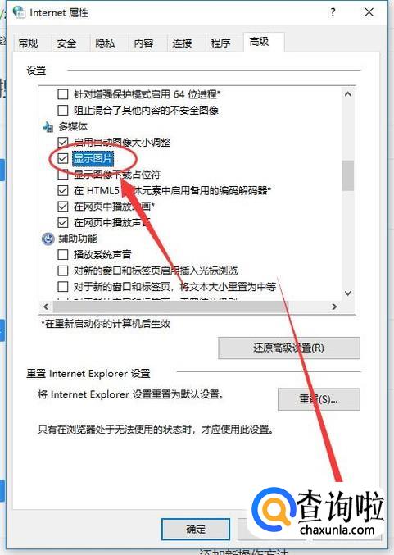Select the 连接 tab
Image resolution: width=394 pixels, height=555 pixels.
182,43
